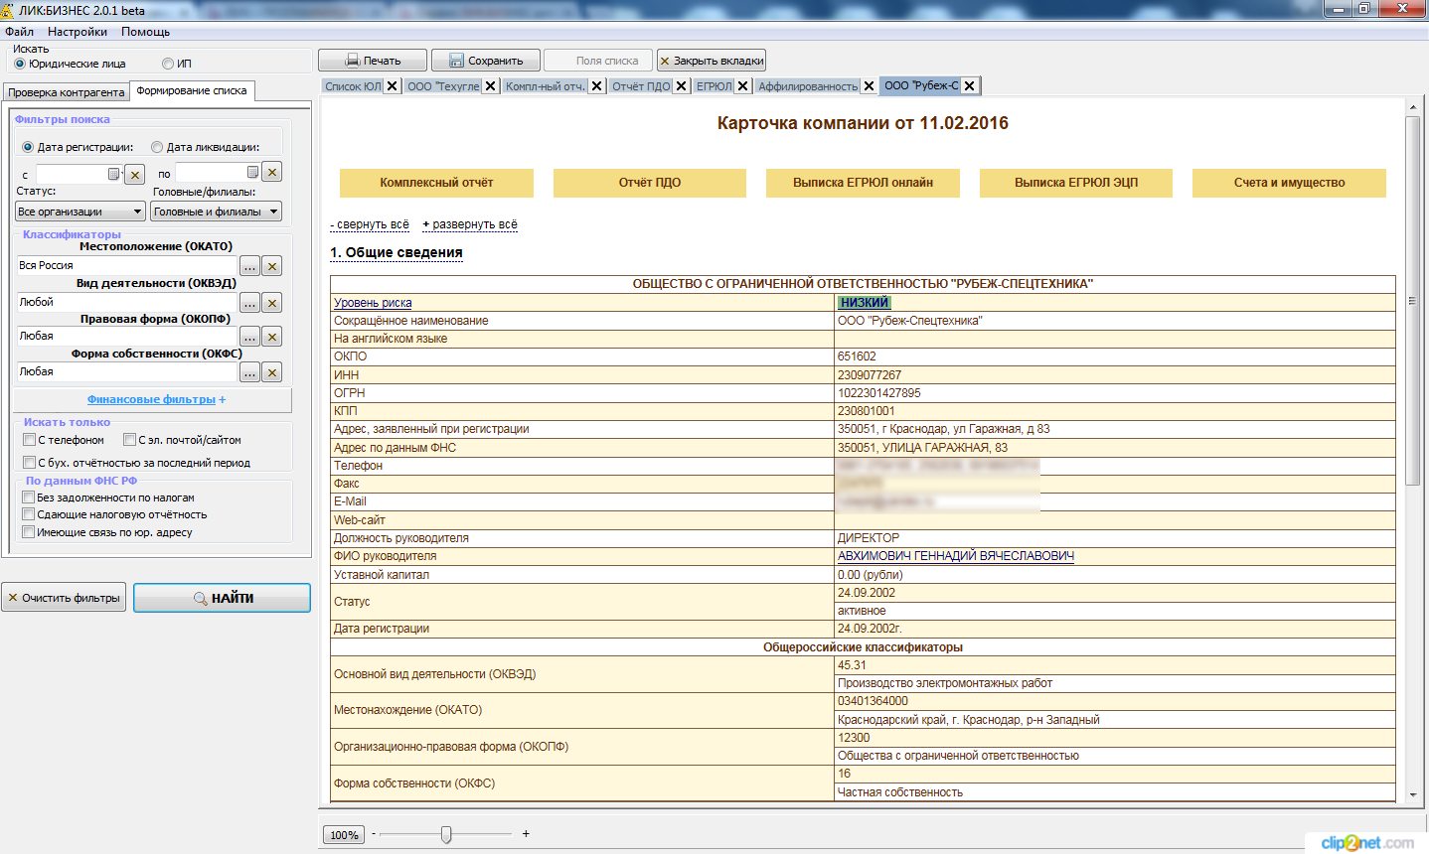Enable the 'С телефоном' checkbox

point(30,440)
